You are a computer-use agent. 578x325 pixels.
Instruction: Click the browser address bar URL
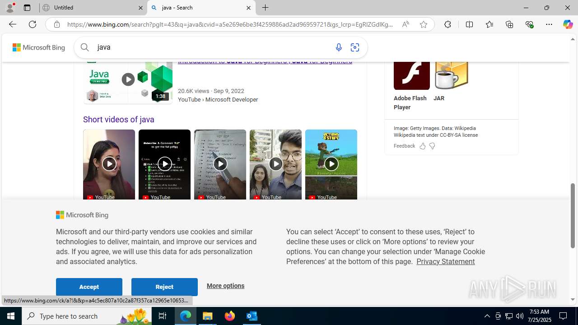[230, 24]
